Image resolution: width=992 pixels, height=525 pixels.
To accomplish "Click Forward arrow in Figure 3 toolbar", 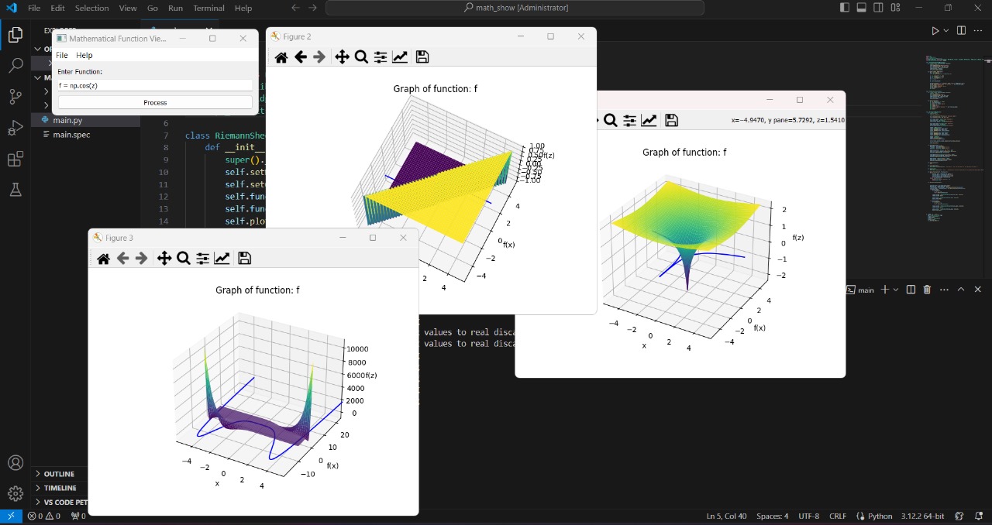I will point(142,258).
